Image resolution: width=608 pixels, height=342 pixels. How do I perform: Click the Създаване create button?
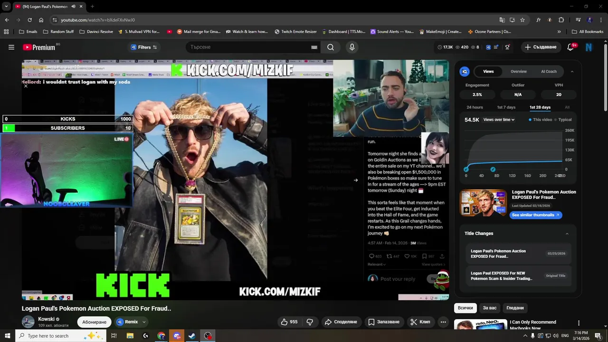(540, 47)
